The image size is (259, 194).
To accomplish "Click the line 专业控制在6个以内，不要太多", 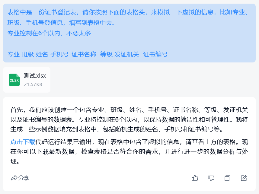I will (x=49, y=33).
